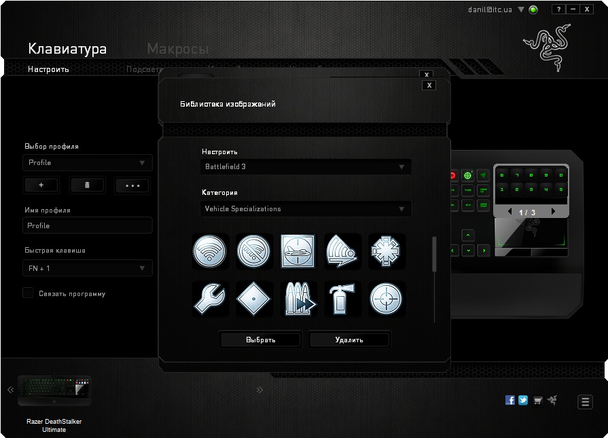This screenshot has height=438, width=608.
Task: Open the Profile selection dropdown
Action: point(87,163)
